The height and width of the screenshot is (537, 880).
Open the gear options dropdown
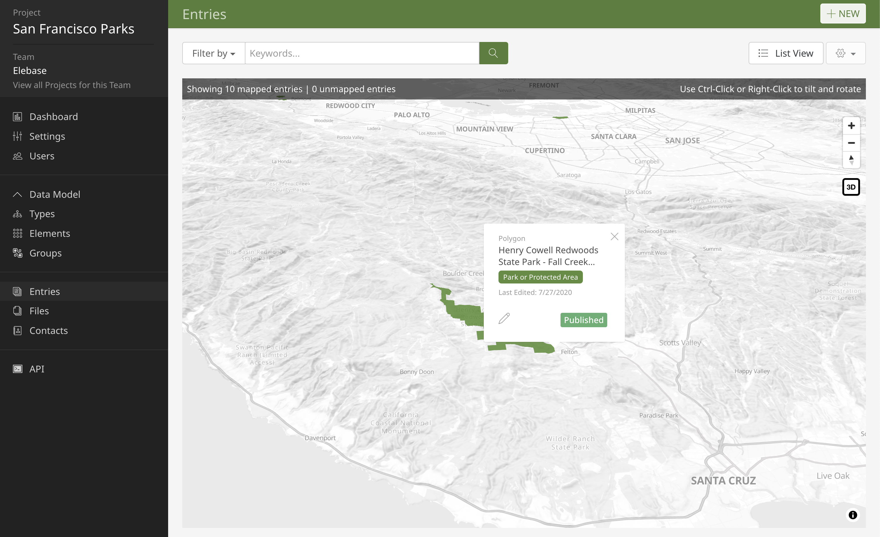pos(845,53)
